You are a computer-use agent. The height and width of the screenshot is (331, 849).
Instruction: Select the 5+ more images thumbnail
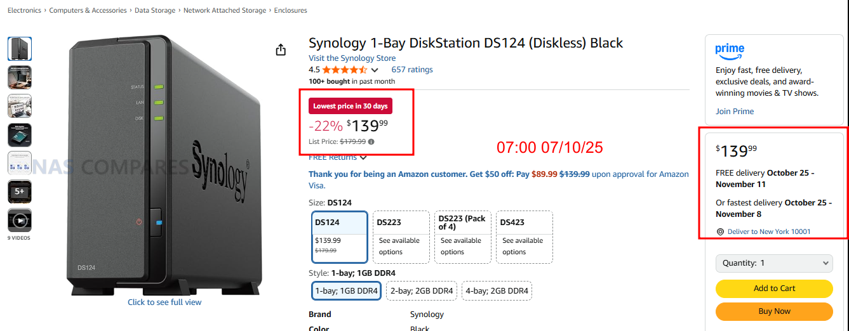tap(20, 191)
